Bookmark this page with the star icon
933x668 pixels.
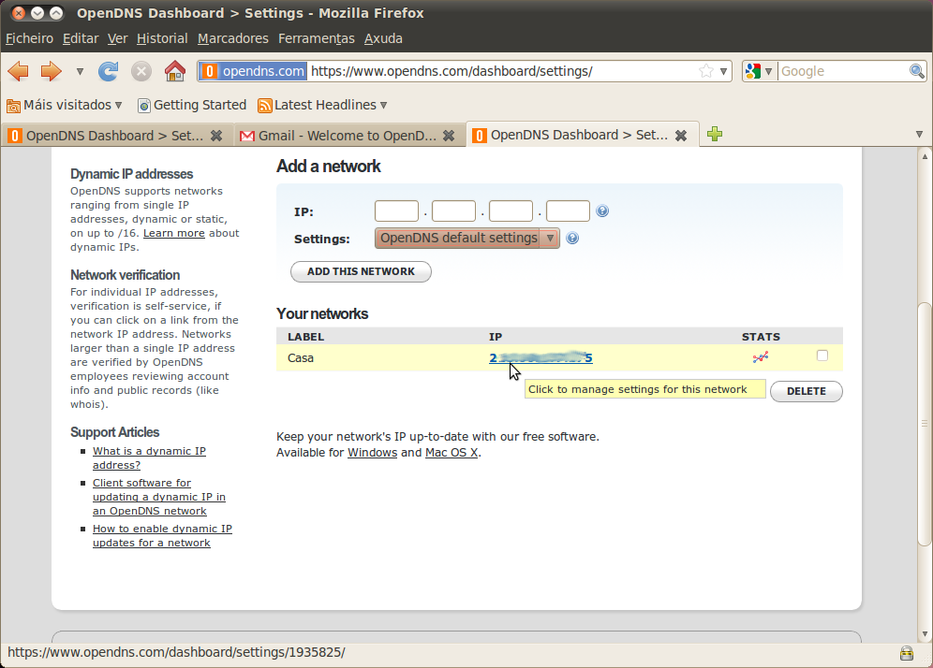(706, 71)
